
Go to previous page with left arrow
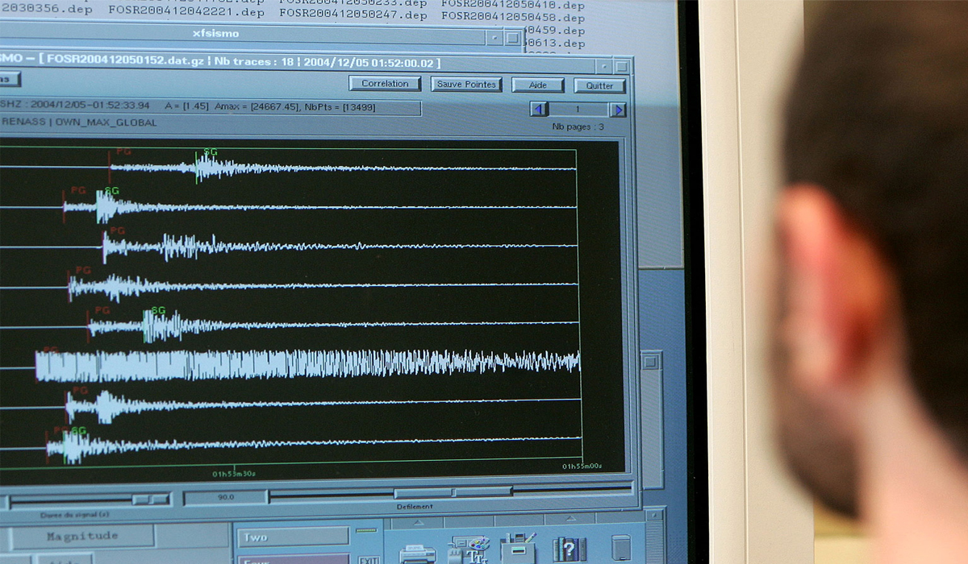click(539, 110)
